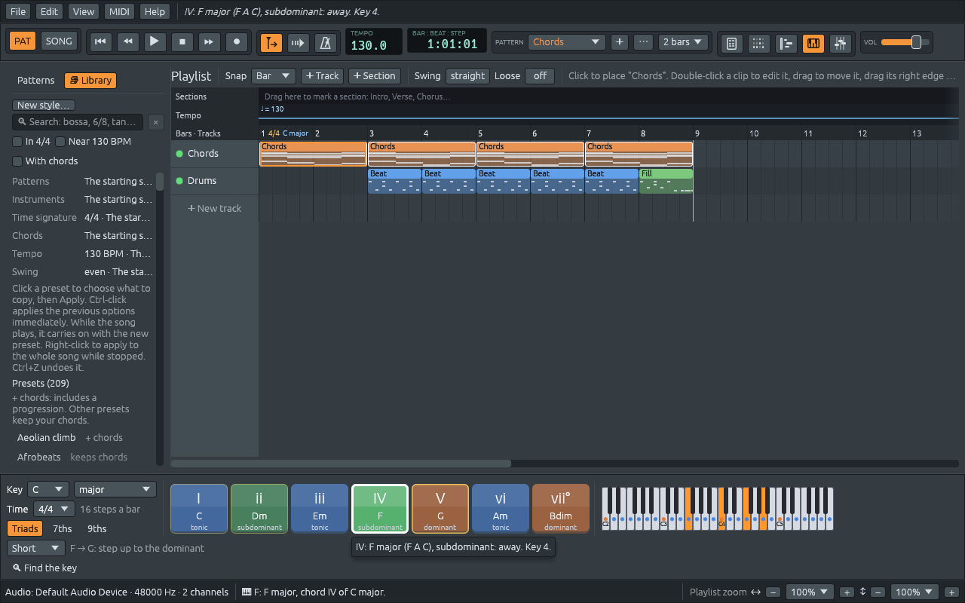Toggle the Loose off button
965x603 pixels.
tap(540, 76)
